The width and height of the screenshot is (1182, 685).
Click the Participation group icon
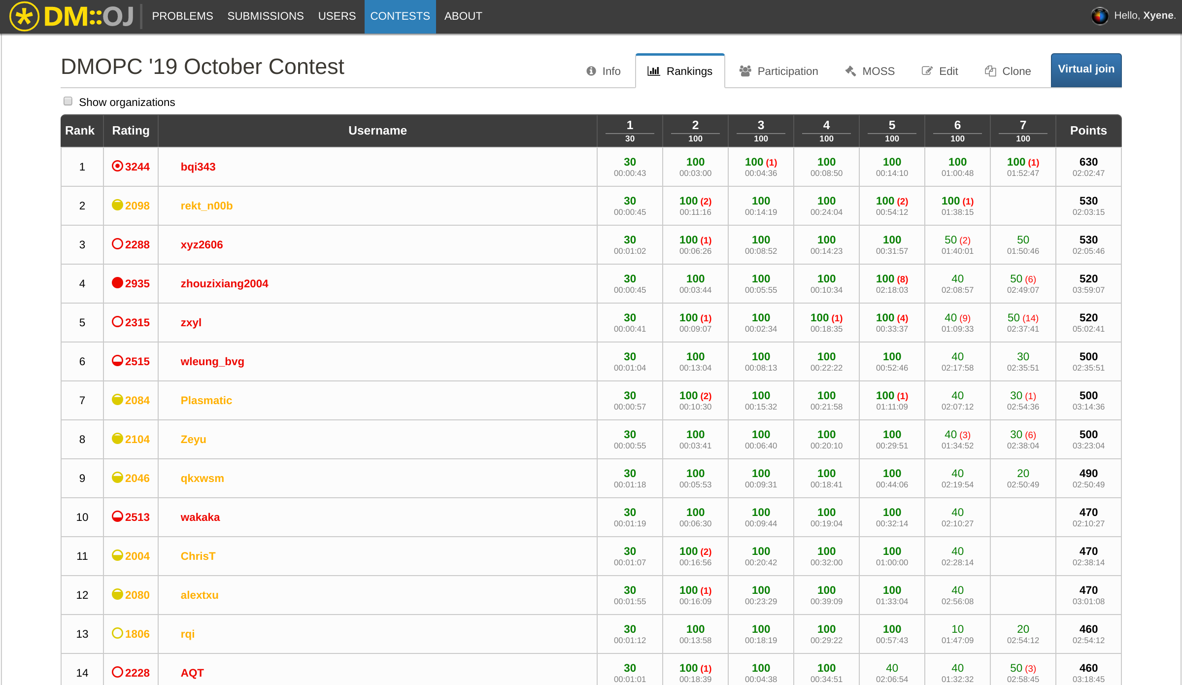(x=745, y=71)
